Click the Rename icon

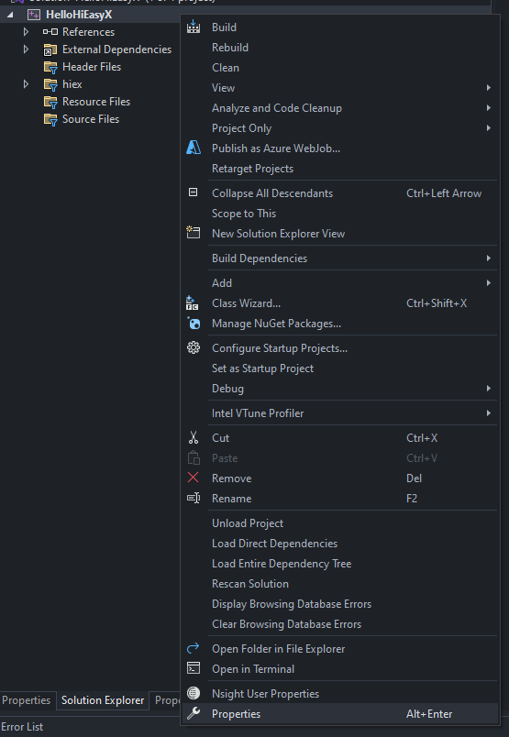(x=194, y=499)
